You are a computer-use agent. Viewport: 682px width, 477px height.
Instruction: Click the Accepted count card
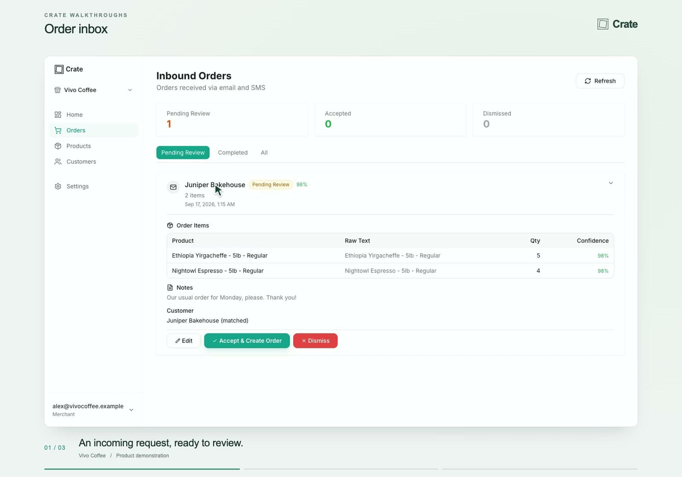pyautogui.click(x=390, y=119)
